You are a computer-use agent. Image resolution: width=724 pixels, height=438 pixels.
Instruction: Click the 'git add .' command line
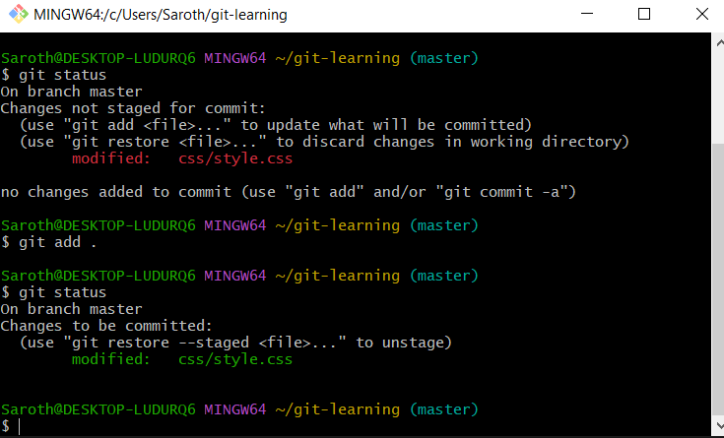49,242
